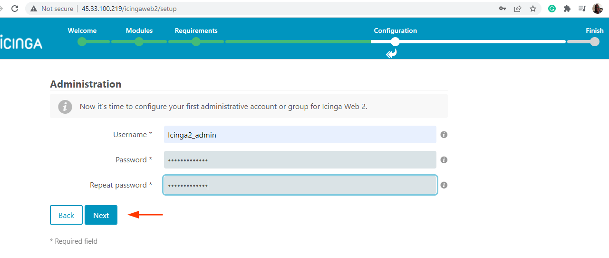Open the Not secure site info

[x=52, y=9]
